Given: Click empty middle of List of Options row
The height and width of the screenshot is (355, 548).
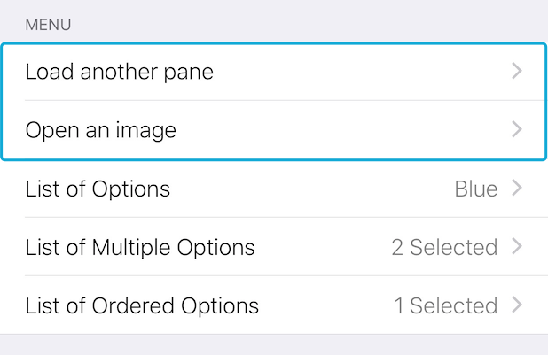Looking at the screenshot, I should point(311,189).
